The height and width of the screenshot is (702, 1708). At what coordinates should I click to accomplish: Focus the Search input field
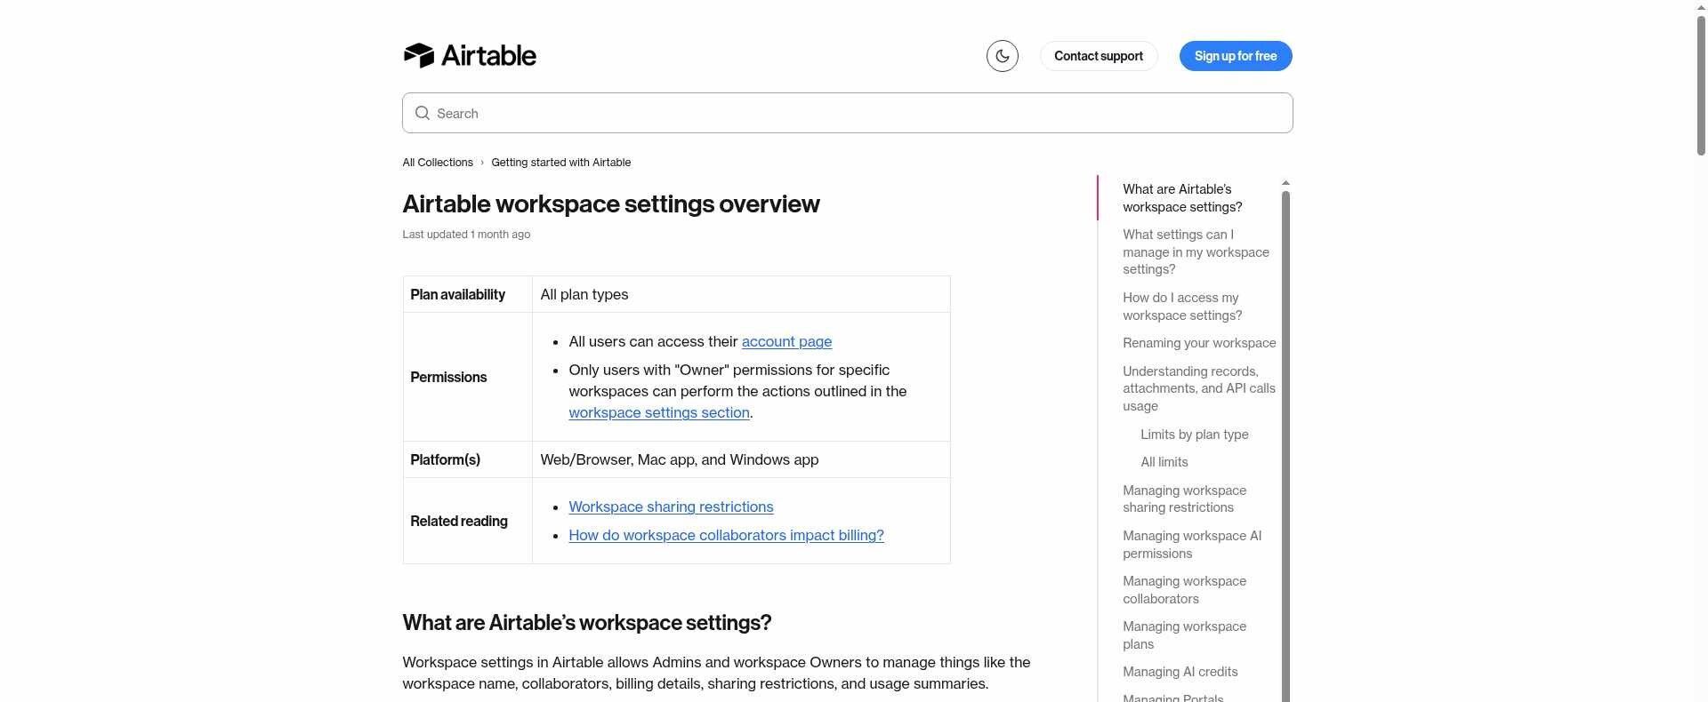pos(847,113)
